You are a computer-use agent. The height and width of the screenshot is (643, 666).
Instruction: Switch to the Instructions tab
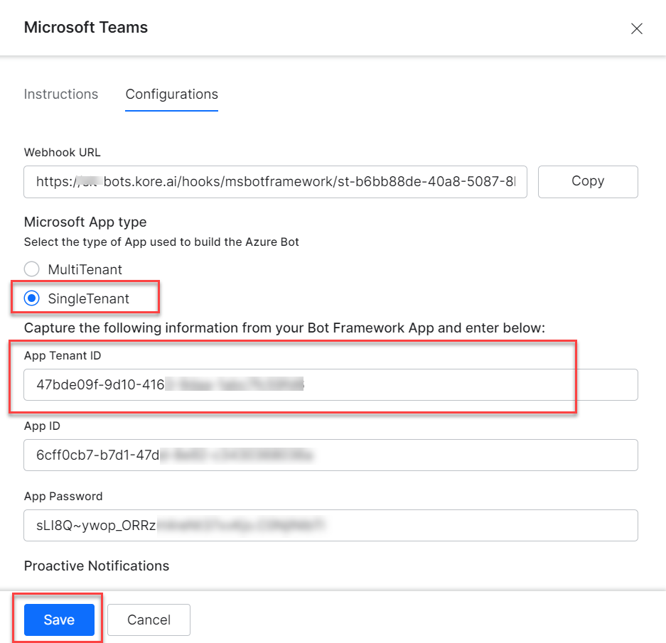(60, 94)
